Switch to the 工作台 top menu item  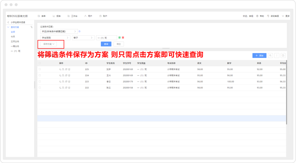[73, 16]
